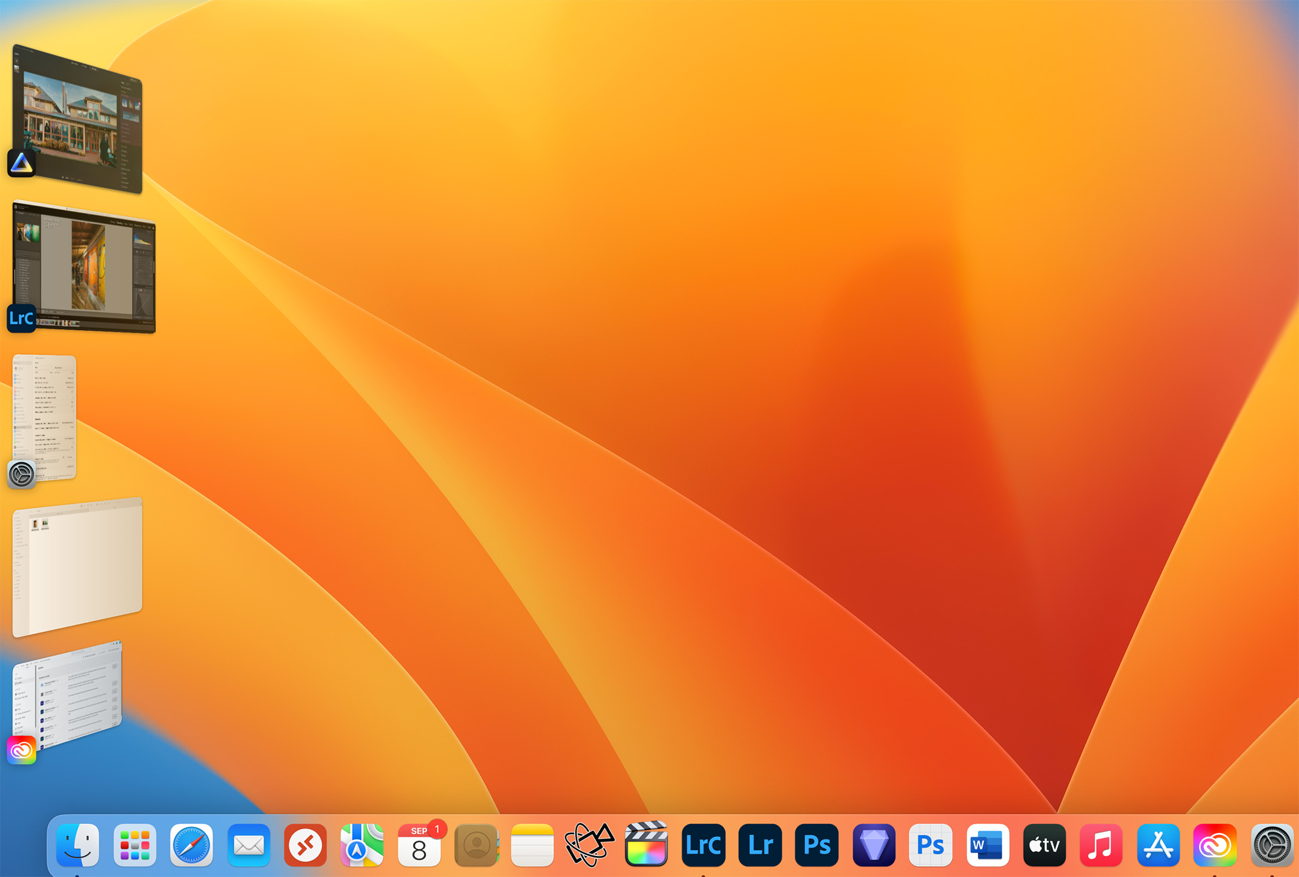Open the purple gem app icon
This screenshot has height=877, width=1299.
pos(874,845)
